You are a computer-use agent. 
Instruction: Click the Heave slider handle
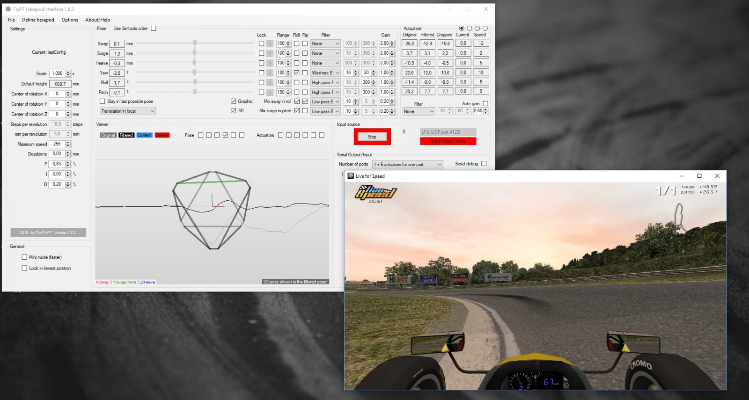click(195, 62)
